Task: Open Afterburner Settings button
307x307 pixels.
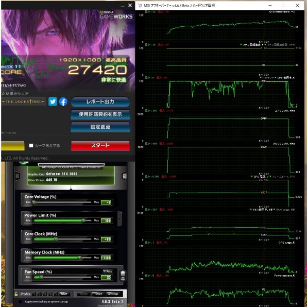Action: (113, 294)
